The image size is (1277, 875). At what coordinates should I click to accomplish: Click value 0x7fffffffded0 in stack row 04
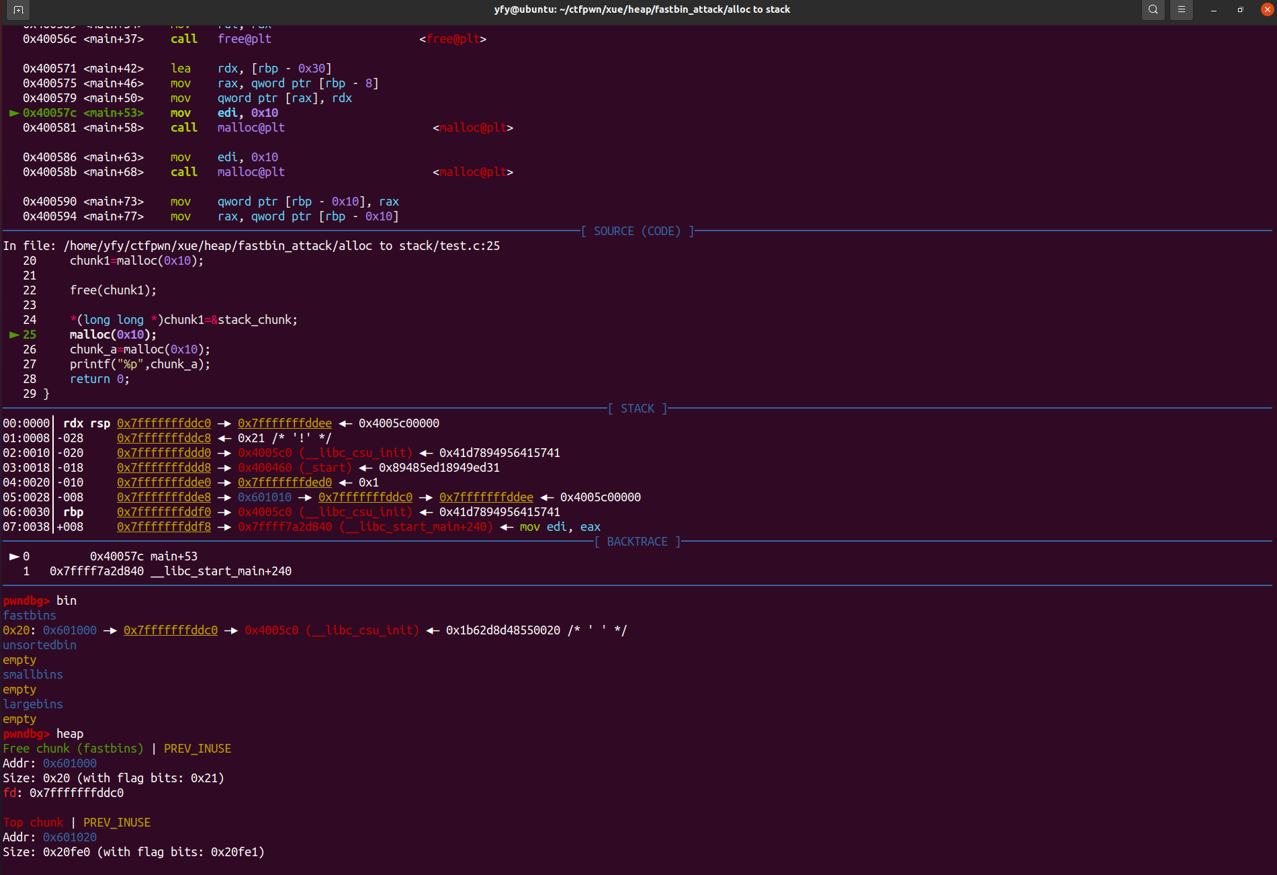tap(285, 483)
